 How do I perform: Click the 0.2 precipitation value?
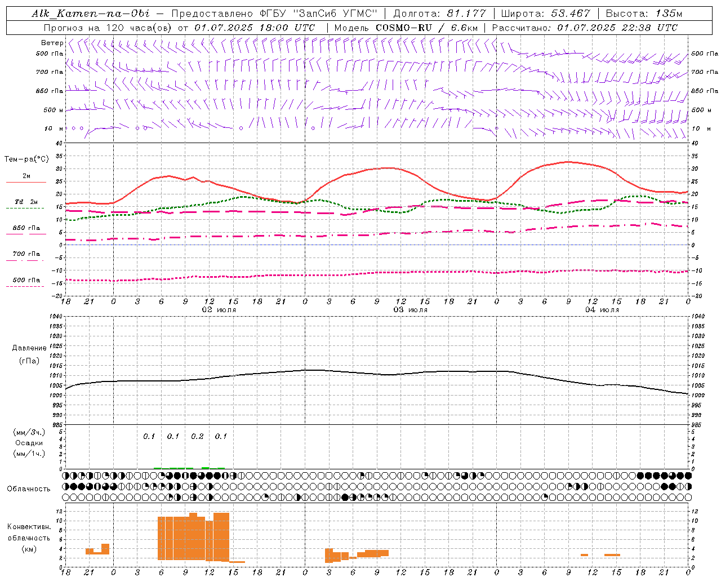coord(197,436)
